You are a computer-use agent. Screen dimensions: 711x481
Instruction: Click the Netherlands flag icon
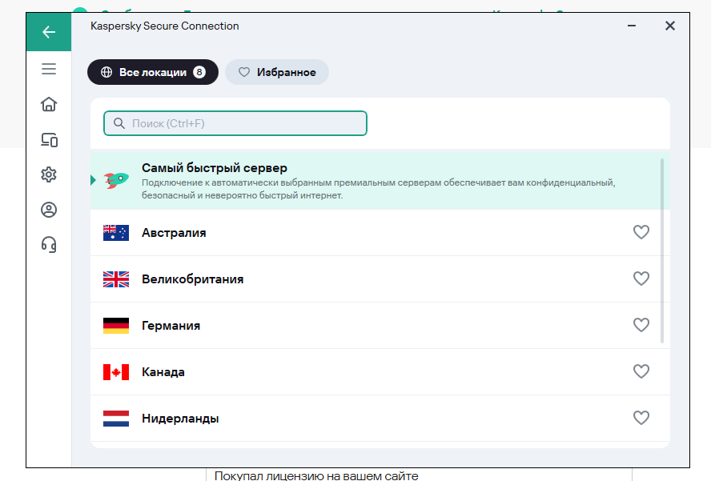(x=116, y=419)
